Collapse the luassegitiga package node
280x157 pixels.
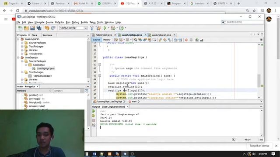tap(26, 65)
